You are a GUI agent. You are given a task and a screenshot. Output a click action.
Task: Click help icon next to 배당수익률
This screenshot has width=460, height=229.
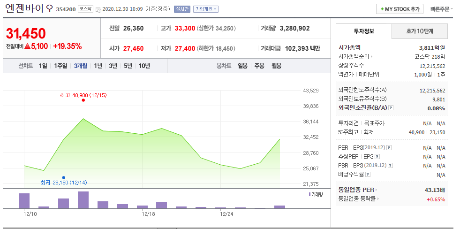[x=368, y=175]
